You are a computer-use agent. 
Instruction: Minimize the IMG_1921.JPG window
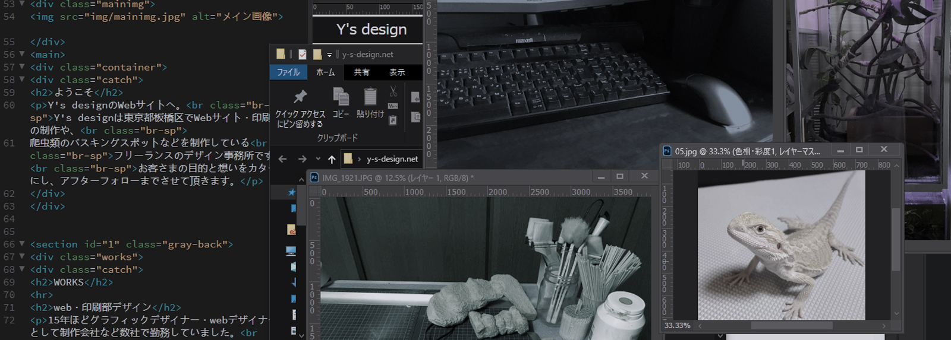601,177
